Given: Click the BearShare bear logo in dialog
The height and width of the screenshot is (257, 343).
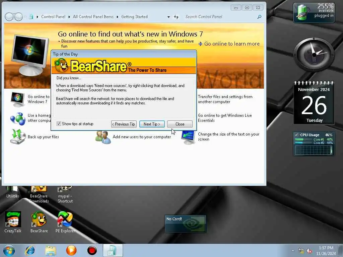Looking at the screenshot, I should pyautogui.click(x=61, y=65).
